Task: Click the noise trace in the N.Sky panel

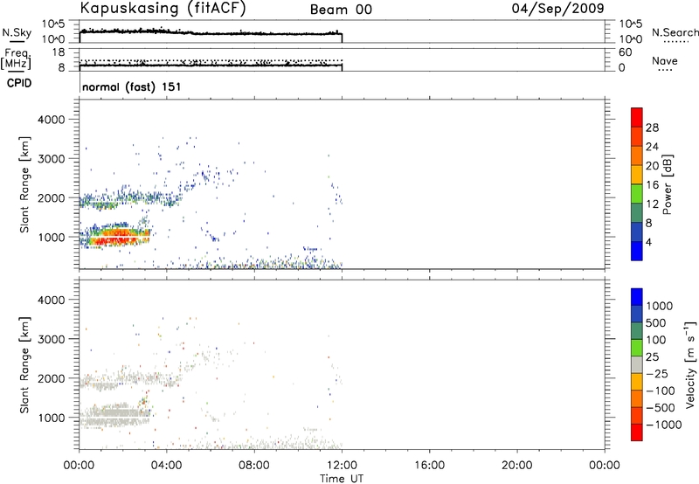Action: [x=211, y=32]
